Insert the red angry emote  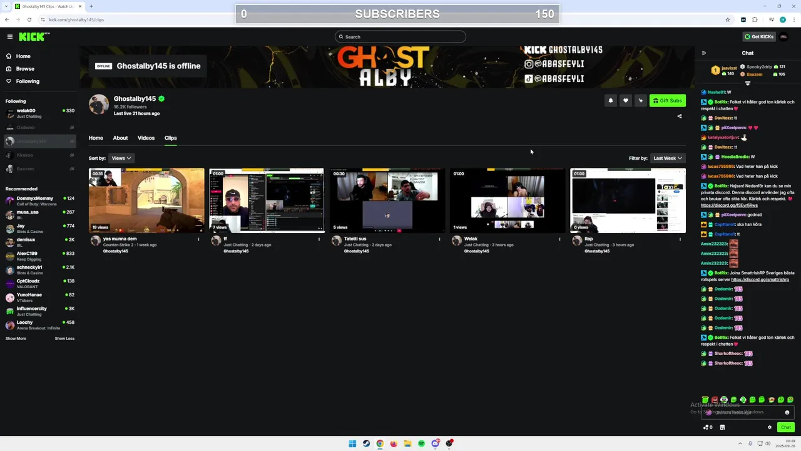click(x=715, y=400)
